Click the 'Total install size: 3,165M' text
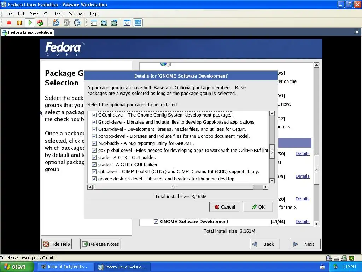Image resolution: width=362 pixels, height=272 pixels. coord(181,196)
